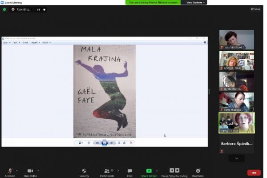Expand more participants with the down chevron
This screenshot has width=267, height=178.
coord(236,158)
